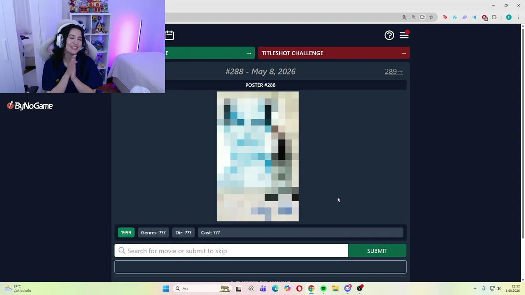This screenshot has width=525, height=295.
Task: Open OBS Studio from taskbar
Action: coord(360,288)
